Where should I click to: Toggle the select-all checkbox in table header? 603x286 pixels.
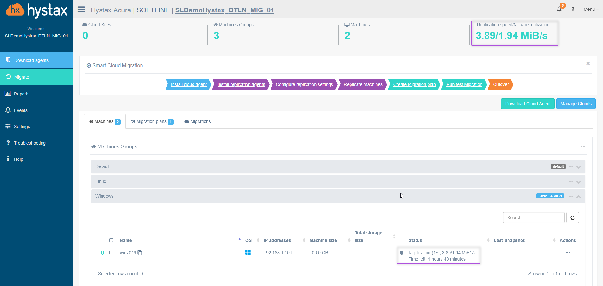tap(111, 240)
